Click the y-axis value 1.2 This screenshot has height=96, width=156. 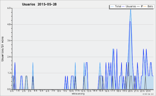tap(9, 73)
